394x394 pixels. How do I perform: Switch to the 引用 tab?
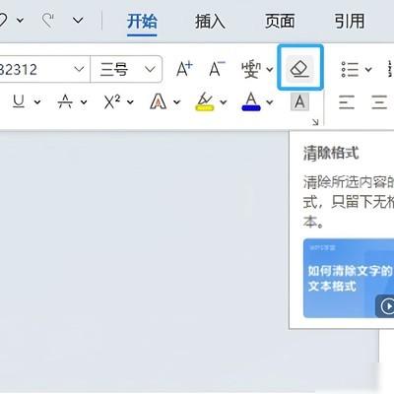(x=350, y=22)
